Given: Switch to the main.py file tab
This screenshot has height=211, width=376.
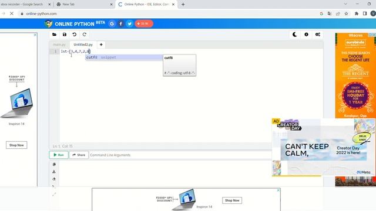Looking at the screenshot, I should [x=59, y=45].
